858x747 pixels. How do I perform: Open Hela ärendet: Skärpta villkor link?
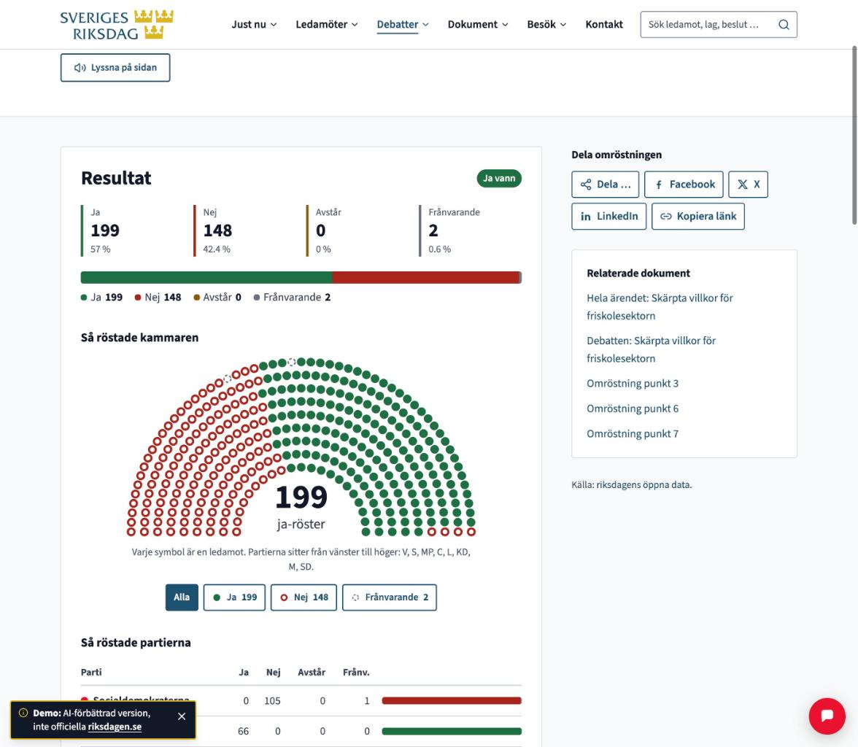[x=660, y=307]
